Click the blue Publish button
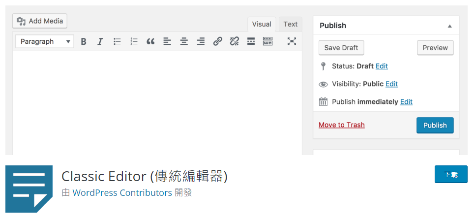Screen dimensions: 475x221 pyautogui.click(x=435, y=125)
